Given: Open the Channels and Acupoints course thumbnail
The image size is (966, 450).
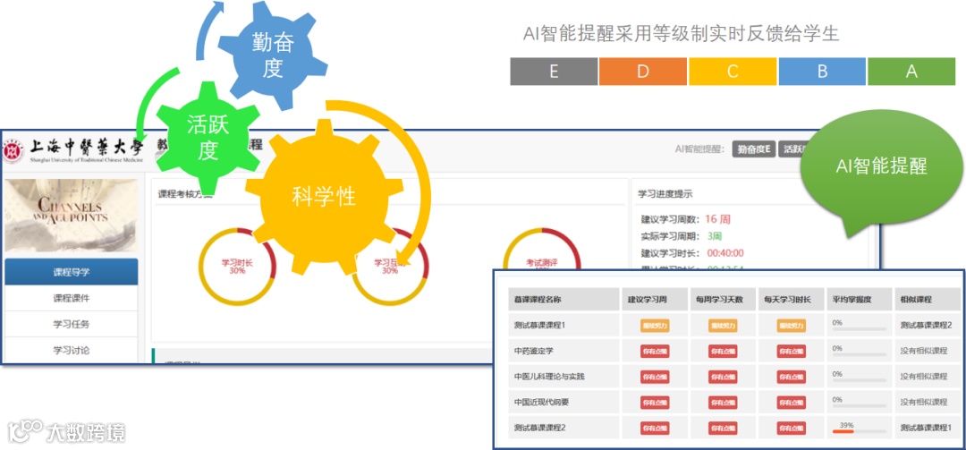Looking at the screenshot, I should 72,215.
